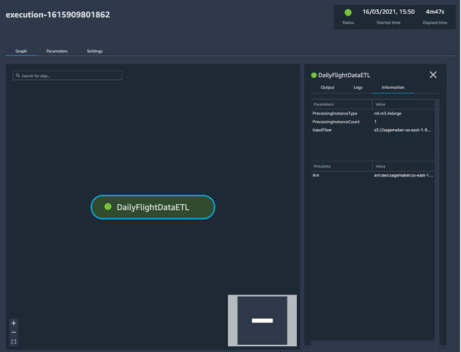Click the DailyFlightDataETL panel heading
The width and height of the screenshot is (461, 352).
(x=344, y=75)
